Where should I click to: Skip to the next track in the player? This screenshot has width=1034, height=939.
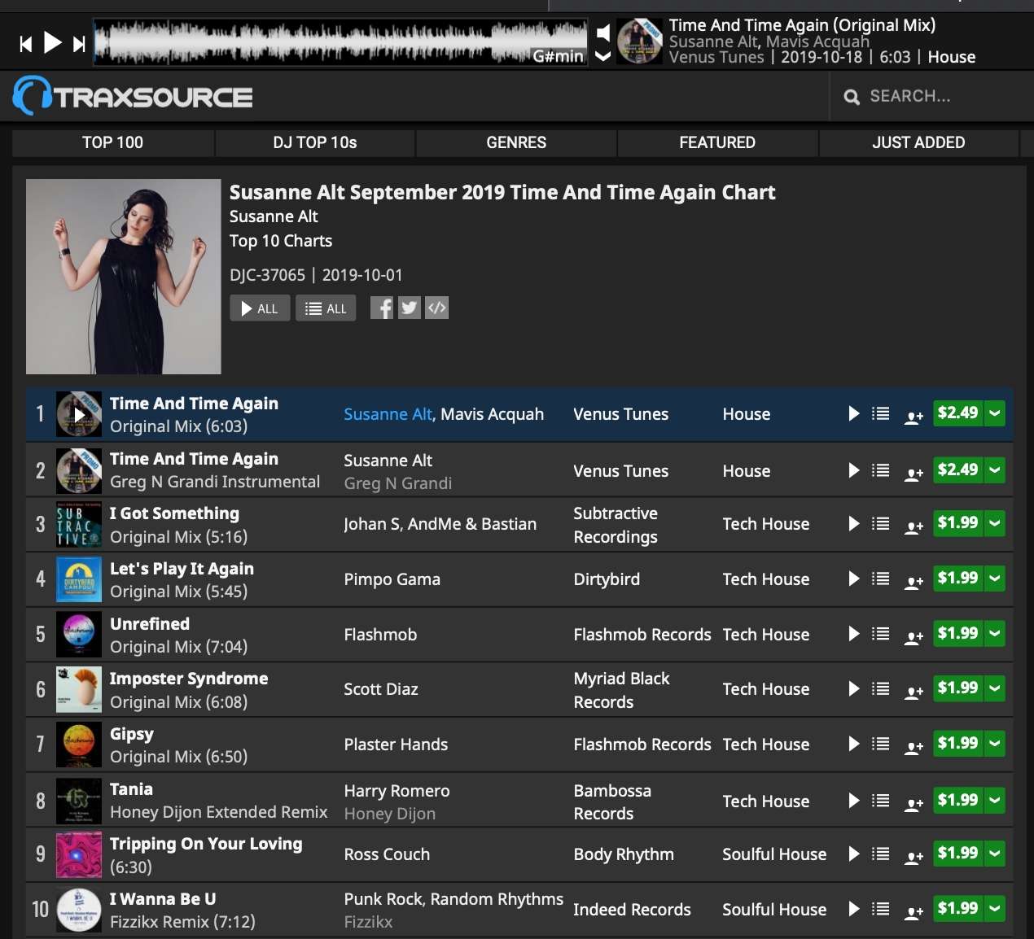click(x=79, y=44)
